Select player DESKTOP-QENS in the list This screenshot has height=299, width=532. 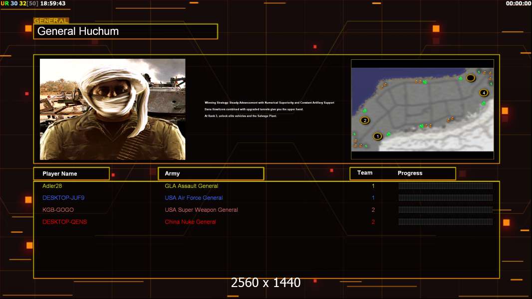[x=64, y=222]
